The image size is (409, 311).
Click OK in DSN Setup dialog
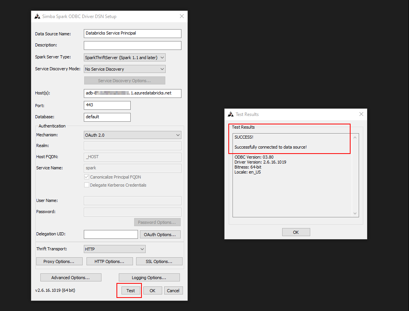pyautogui.click(x=153, y=291)
